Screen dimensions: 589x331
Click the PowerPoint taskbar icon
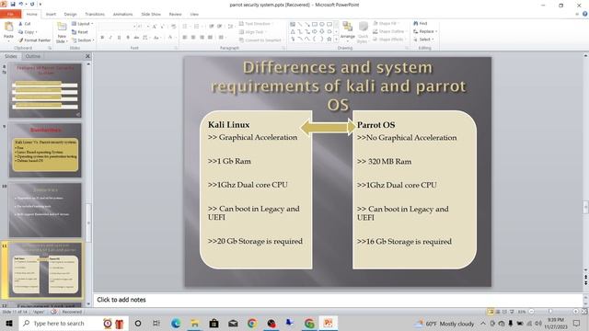tap(328, 323)
